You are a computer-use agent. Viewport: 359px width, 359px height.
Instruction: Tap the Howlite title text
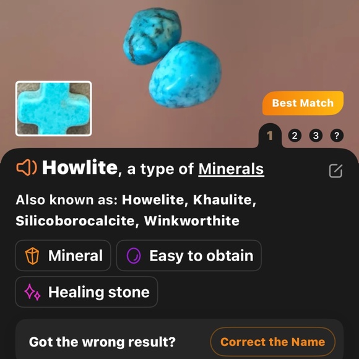(80, 167)
